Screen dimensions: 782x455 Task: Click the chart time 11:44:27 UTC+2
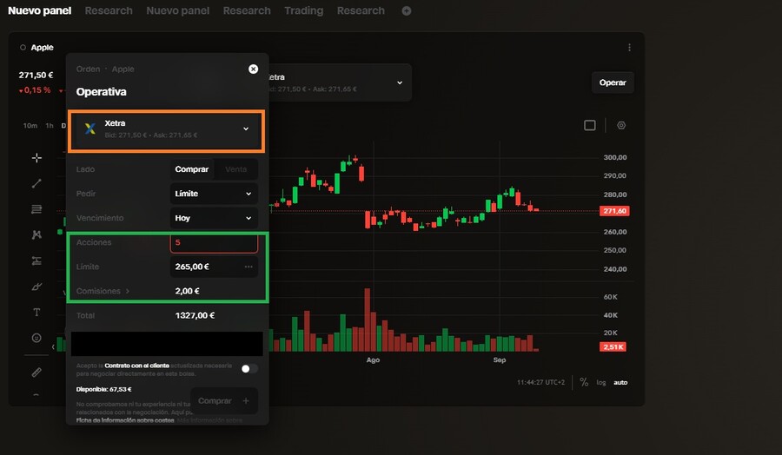(x=540, y=382)
